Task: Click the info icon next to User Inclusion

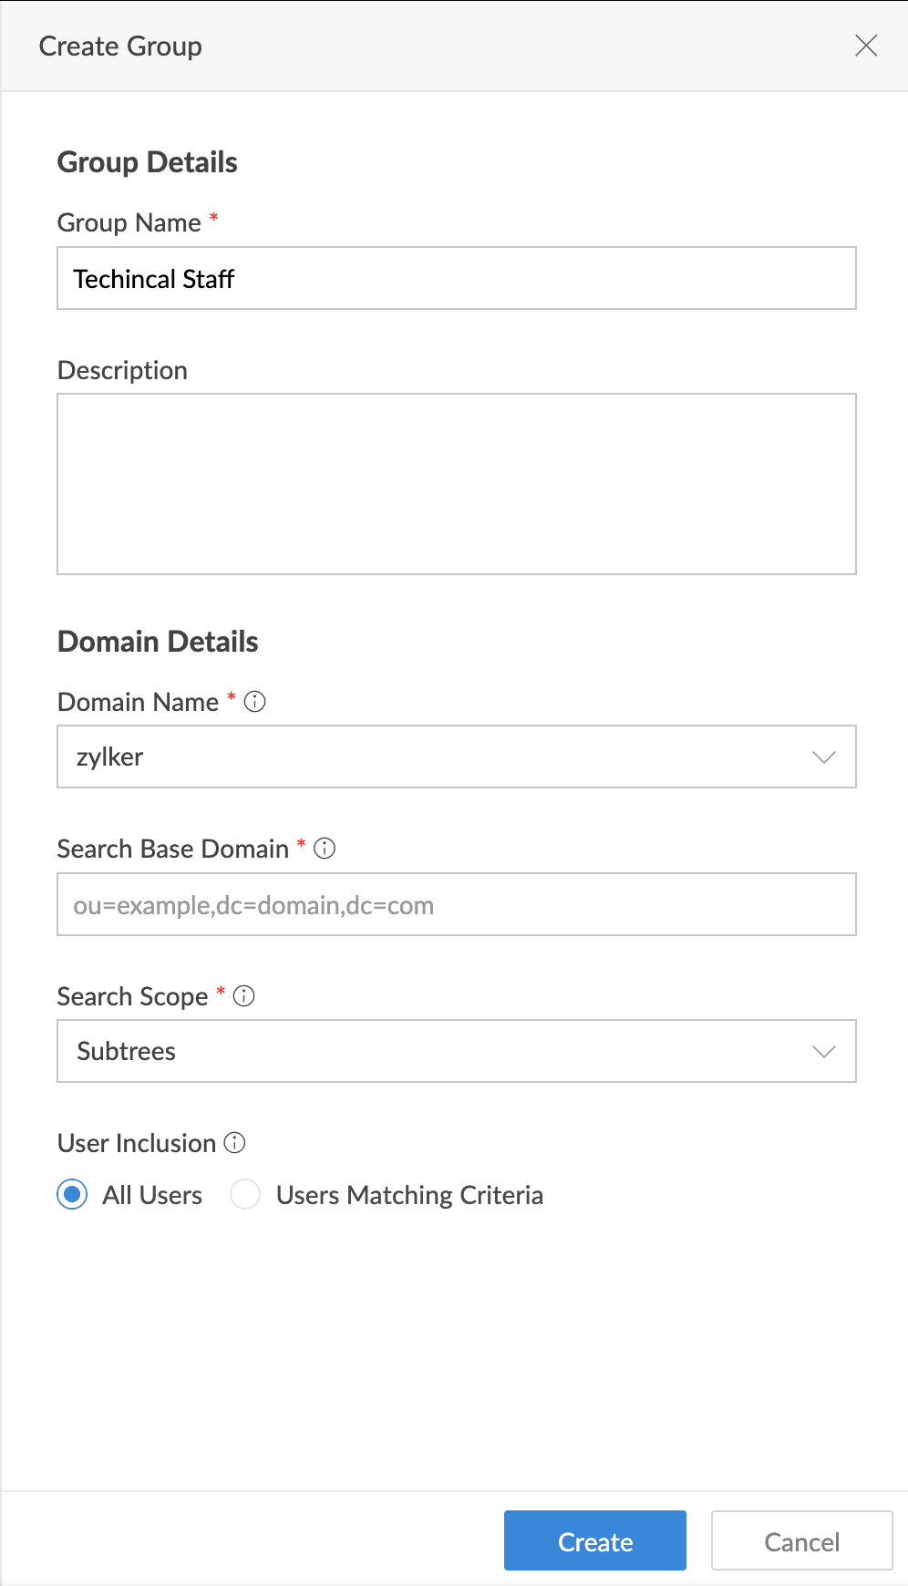Action: 234,1143
